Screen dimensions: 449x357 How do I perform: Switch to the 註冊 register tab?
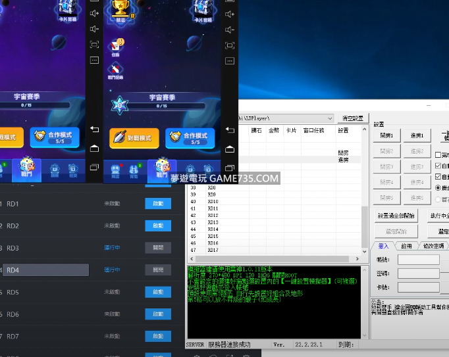coord(407,246)
